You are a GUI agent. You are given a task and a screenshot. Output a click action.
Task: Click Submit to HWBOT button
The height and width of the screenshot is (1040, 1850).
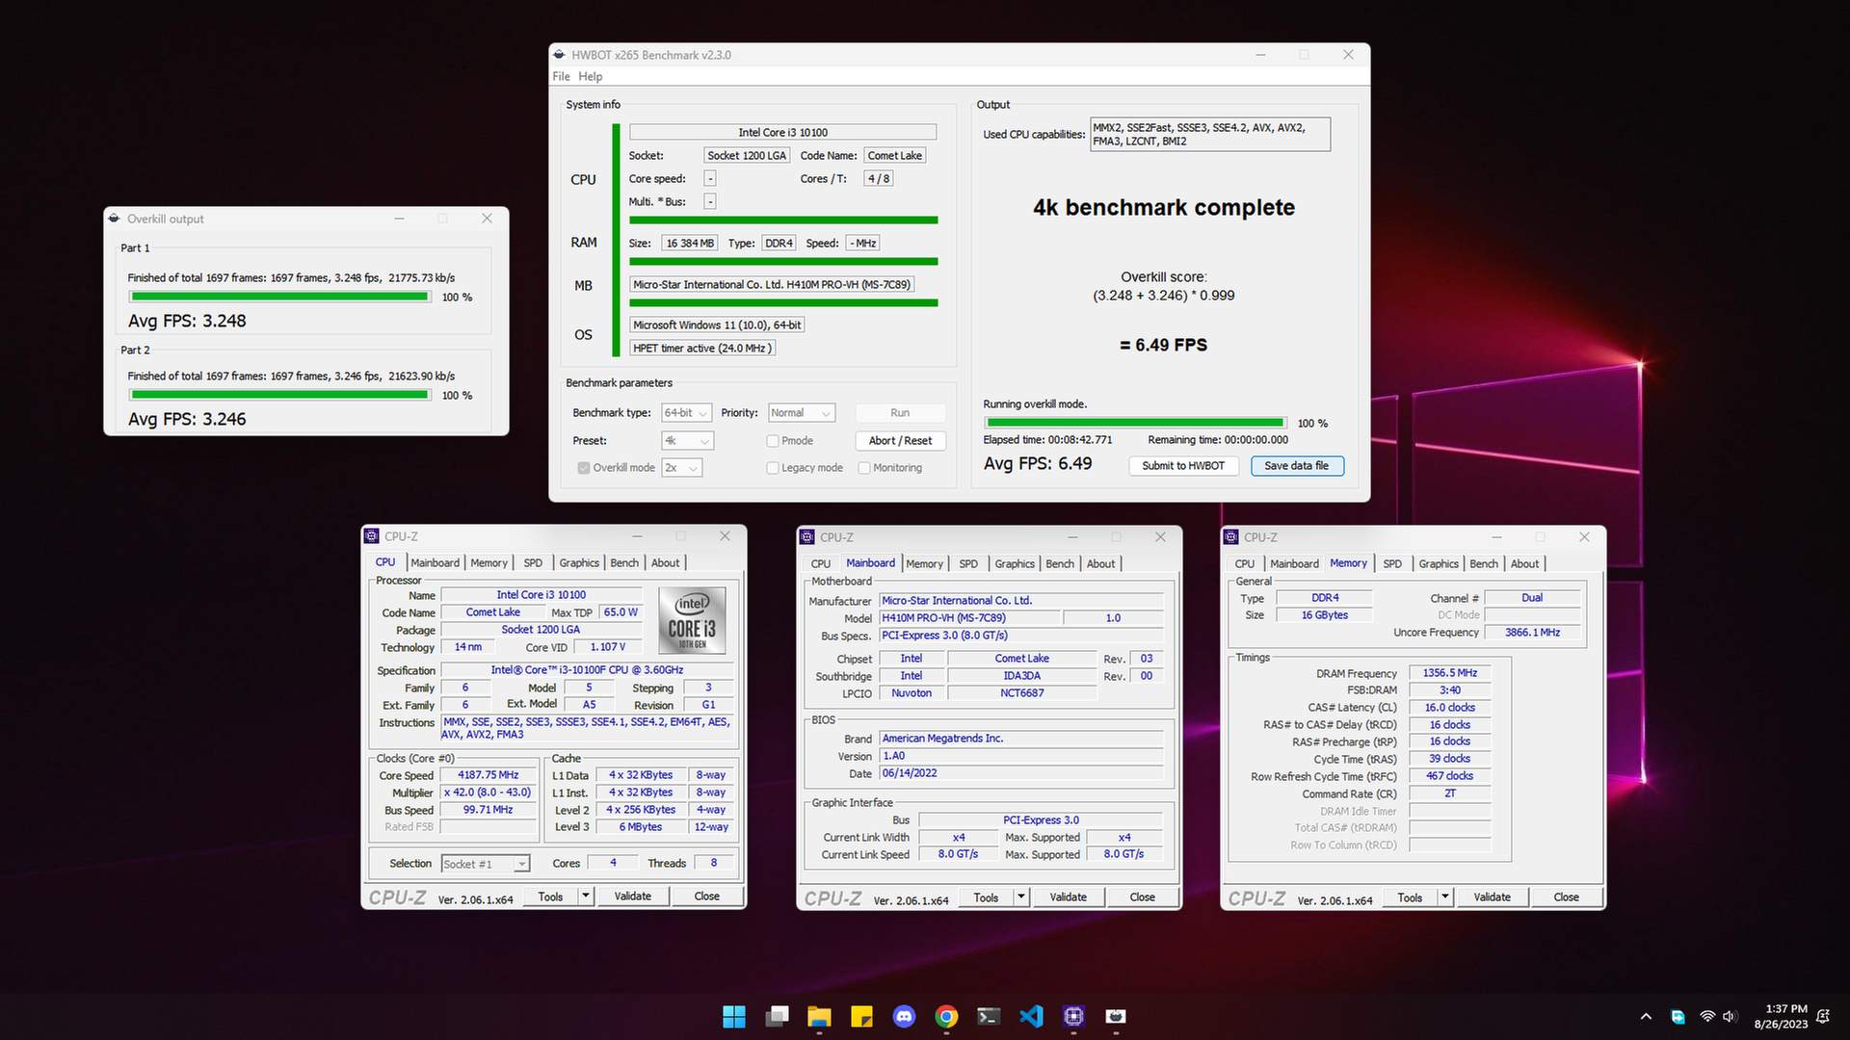click(1183, 466)
